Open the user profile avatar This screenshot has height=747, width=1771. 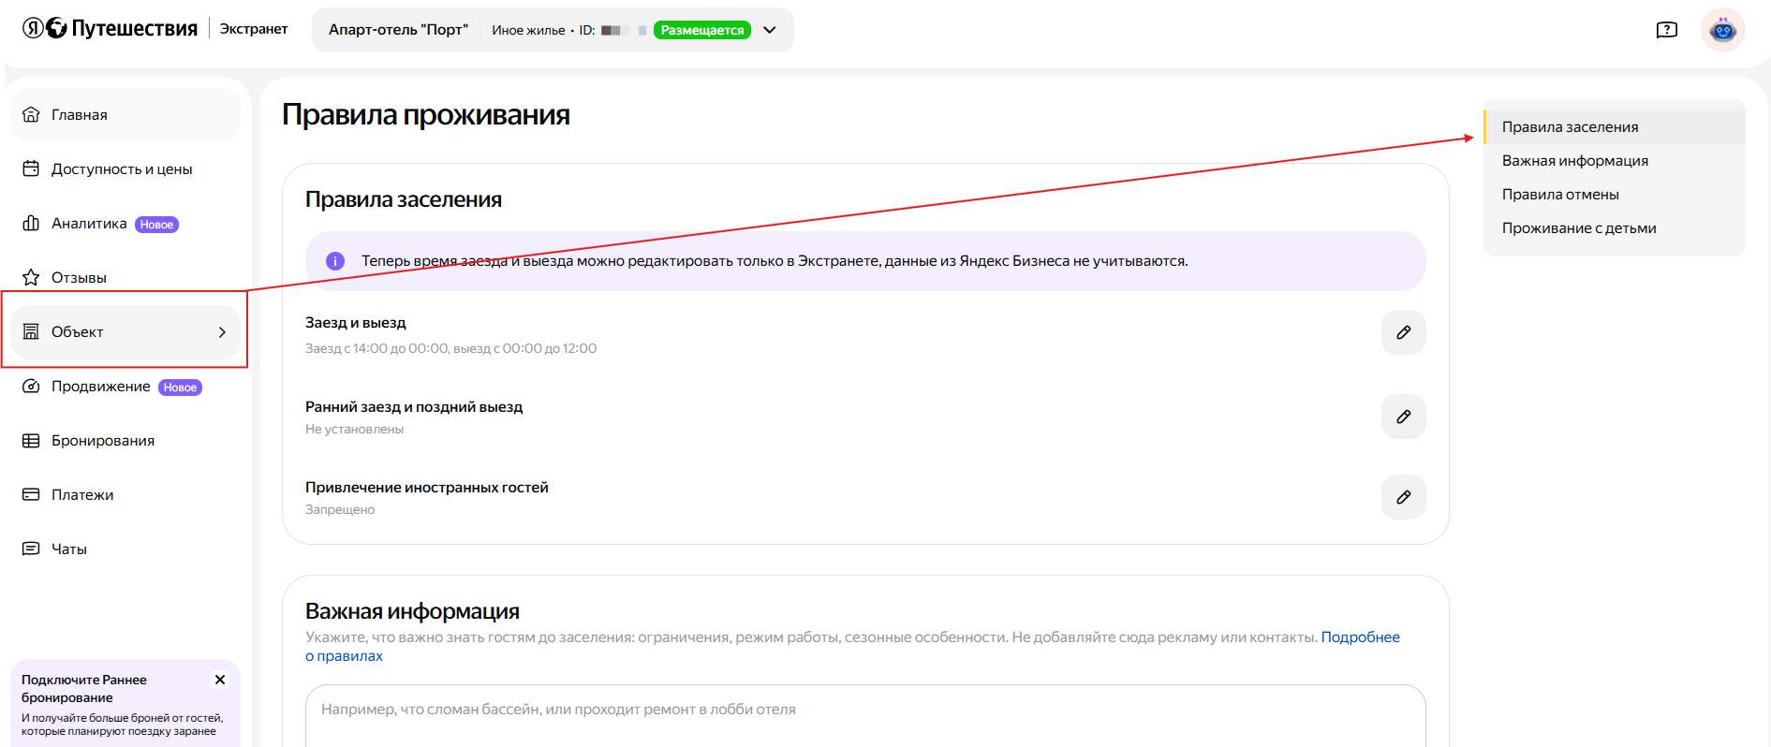(x=1723, y=30)
